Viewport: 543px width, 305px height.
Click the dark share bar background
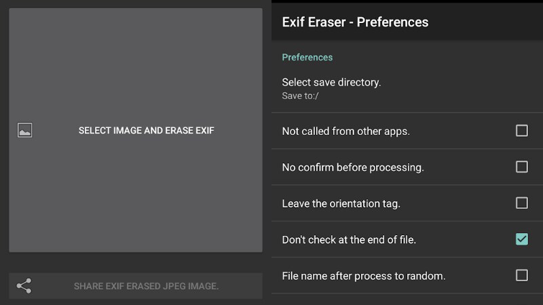click(244, 286)
